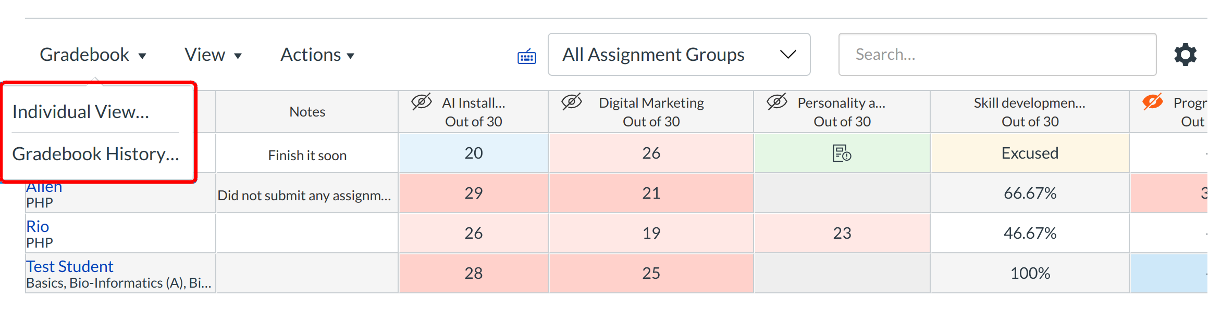1209x310 pixels.
Task: Click the Notes column header
Action: pos(307,112)
